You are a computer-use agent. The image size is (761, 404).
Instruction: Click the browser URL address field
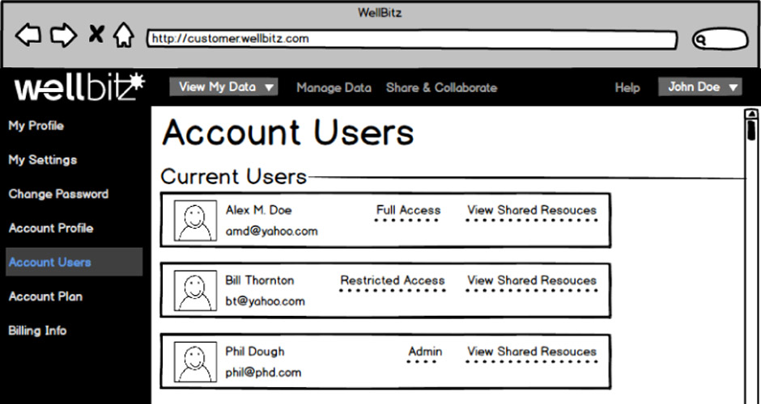click(x=411, y=39)
